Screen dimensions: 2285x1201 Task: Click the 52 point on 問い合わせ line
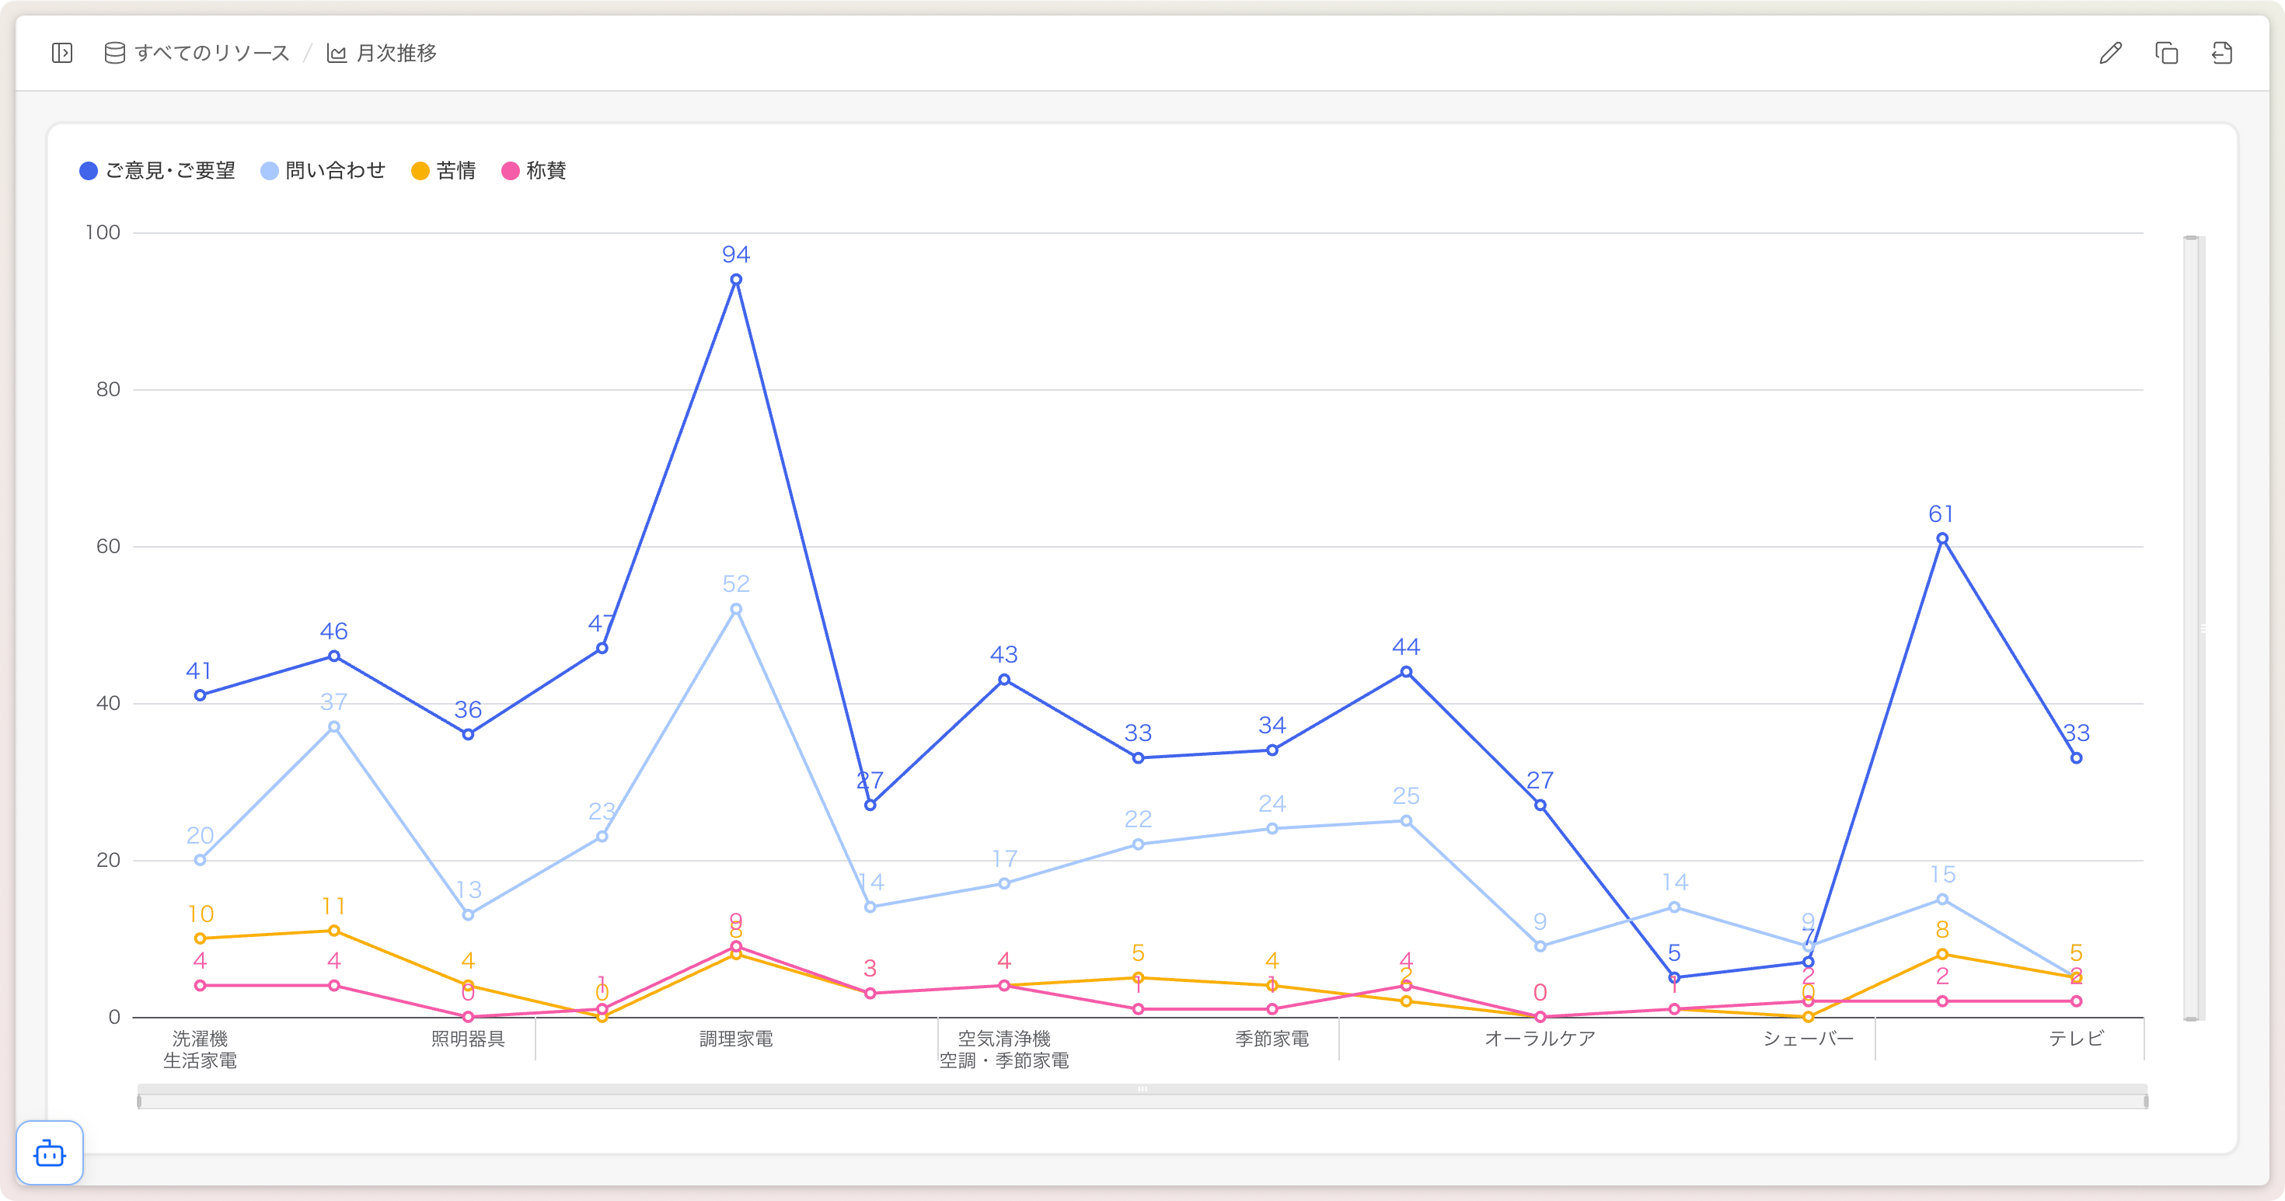click(x=735, y=610)
